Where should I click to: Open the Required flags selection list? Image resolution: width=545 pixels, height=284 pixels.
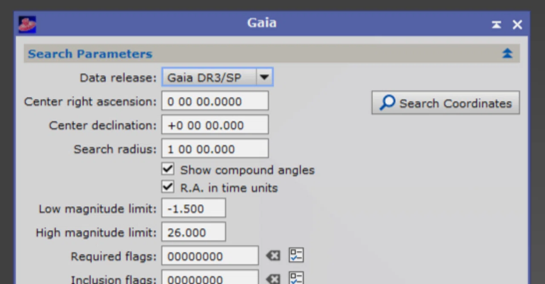(x=296, y=255)
